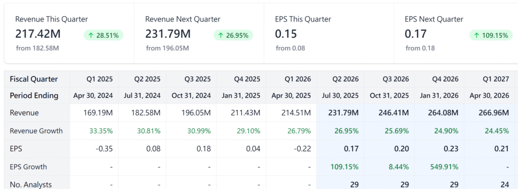Open the EPS This Quarter card

[329, 33]
